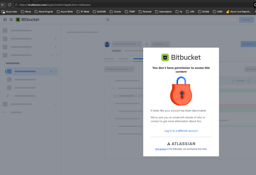Go back using the browser back arrow

tap(3, 5)
